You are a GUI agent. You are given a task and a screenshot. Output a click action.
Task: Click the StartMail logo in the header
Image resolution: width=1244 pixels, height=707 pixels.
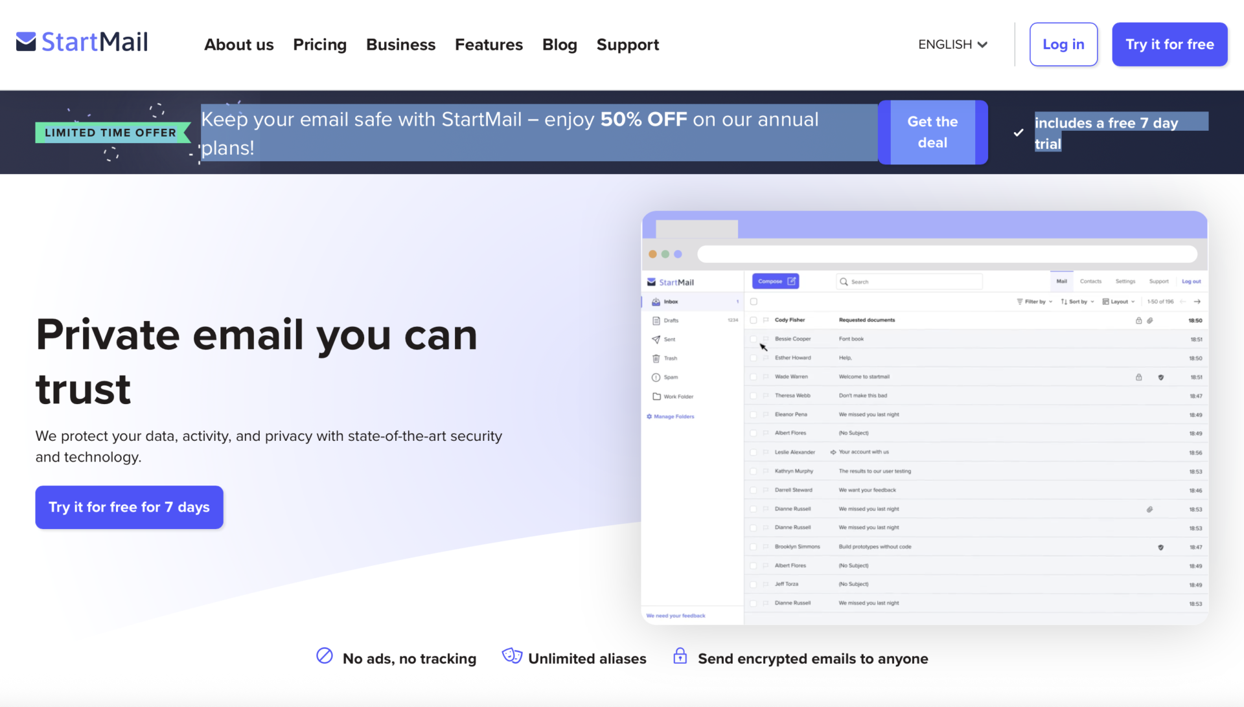(x=82, y=43)
